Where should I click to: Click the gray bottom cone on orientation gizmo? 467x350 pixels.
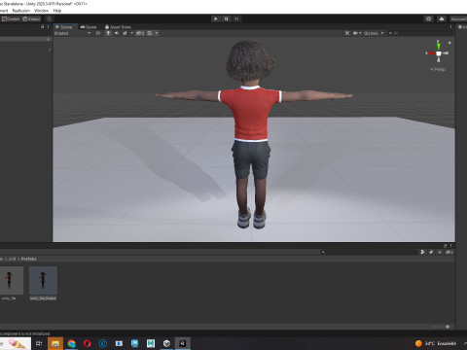tap(439, 59)
